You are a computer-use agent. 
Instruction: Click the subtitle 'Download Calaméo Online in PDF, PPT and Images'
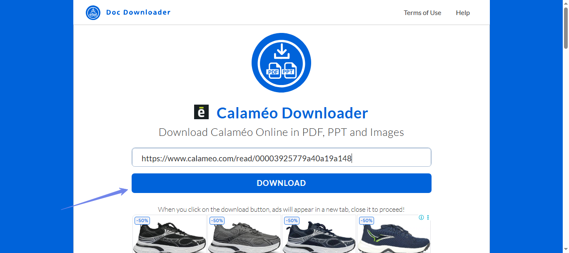281,133
